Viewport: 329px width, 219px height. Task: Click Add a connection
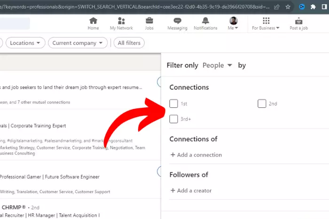[196, 155]
